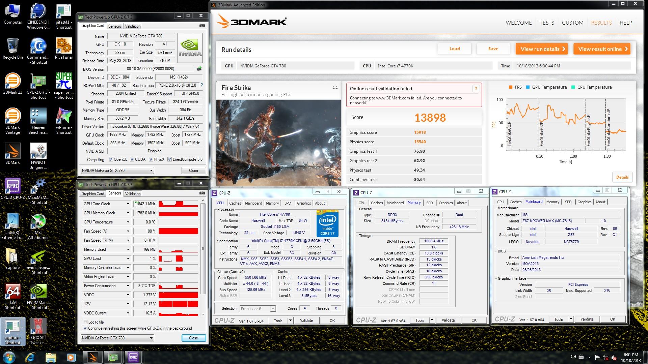This screenshot has height=364, width=648.
Task: Open 3DMark Vantage desktop icon
Action: (12, 121)
